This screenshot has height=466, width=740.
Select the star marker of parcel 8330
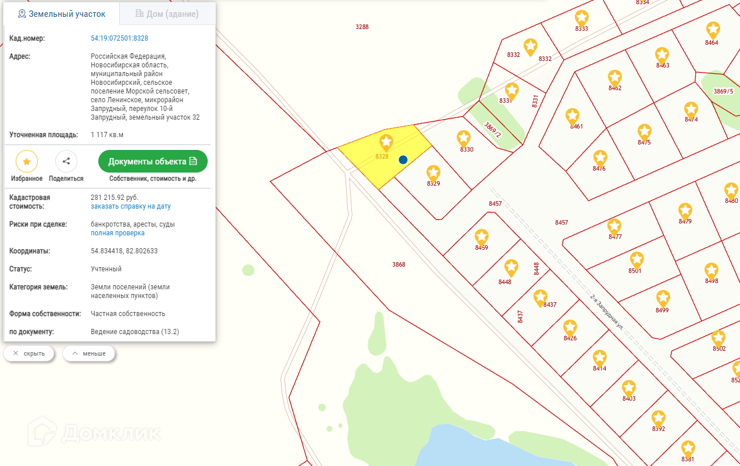pos(464,138)
